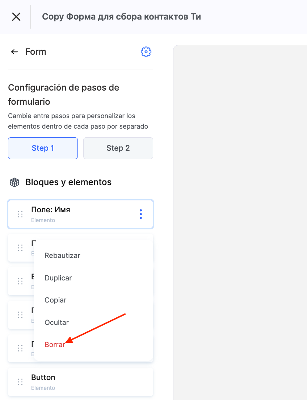Click the back arrow next to Form
307x400 pixels.
pos(14,52)
